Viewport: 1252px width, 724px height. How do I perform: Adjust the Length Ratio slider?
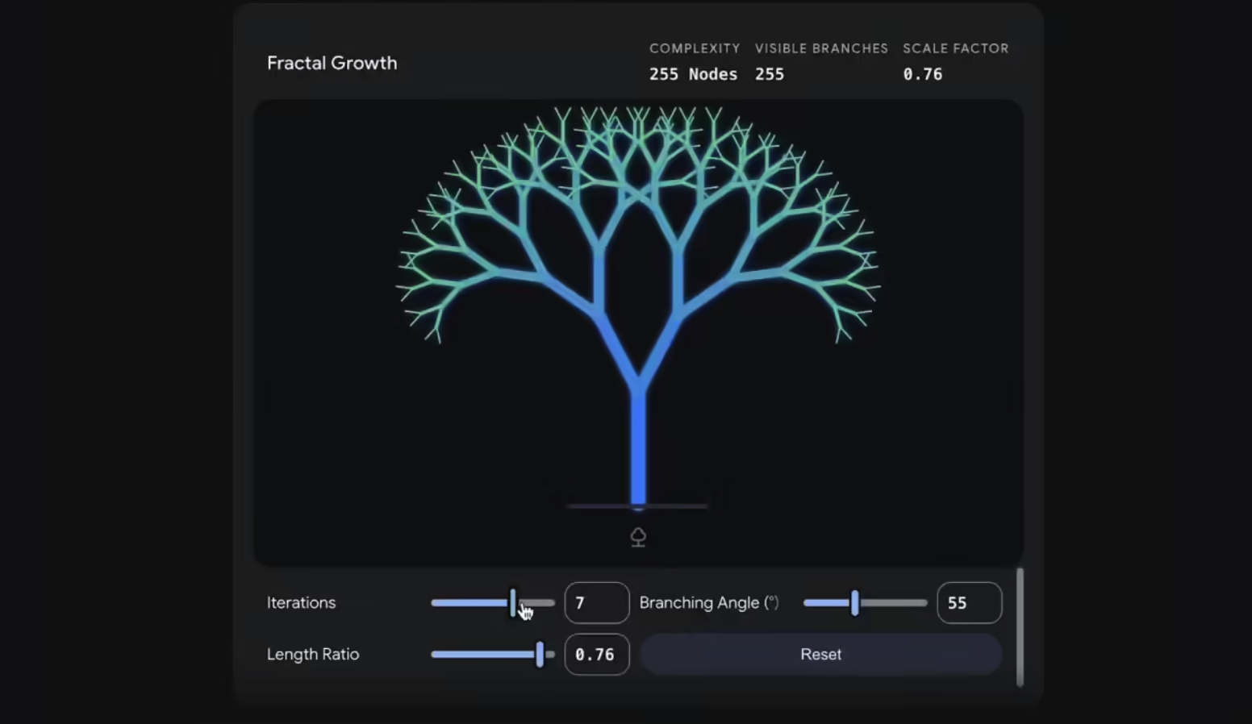[493, 654]
